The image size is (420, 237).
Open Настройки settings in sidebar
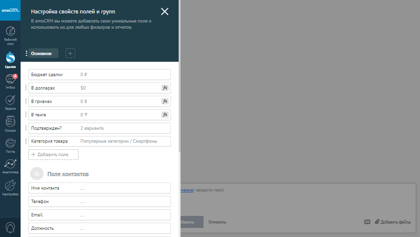pos(10,187)
